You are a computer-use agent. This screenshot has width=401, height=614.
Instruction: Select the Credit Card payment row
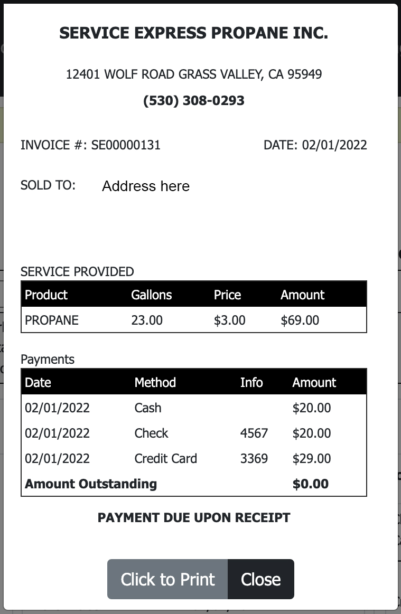194,459
